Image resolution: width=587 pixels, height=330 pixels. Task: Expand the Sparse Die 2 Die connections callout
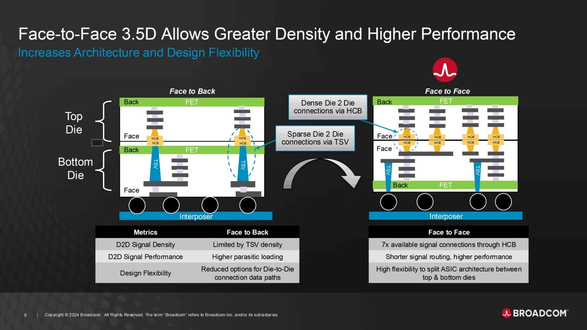tap(315, 138)
